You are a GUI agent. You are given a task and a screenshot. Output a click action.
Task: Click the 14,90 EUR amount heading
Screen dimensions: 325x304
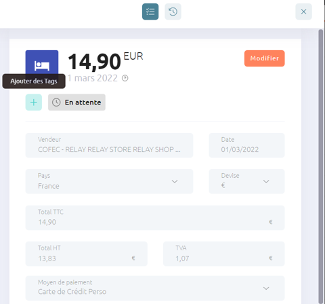[x=105, y=61]
